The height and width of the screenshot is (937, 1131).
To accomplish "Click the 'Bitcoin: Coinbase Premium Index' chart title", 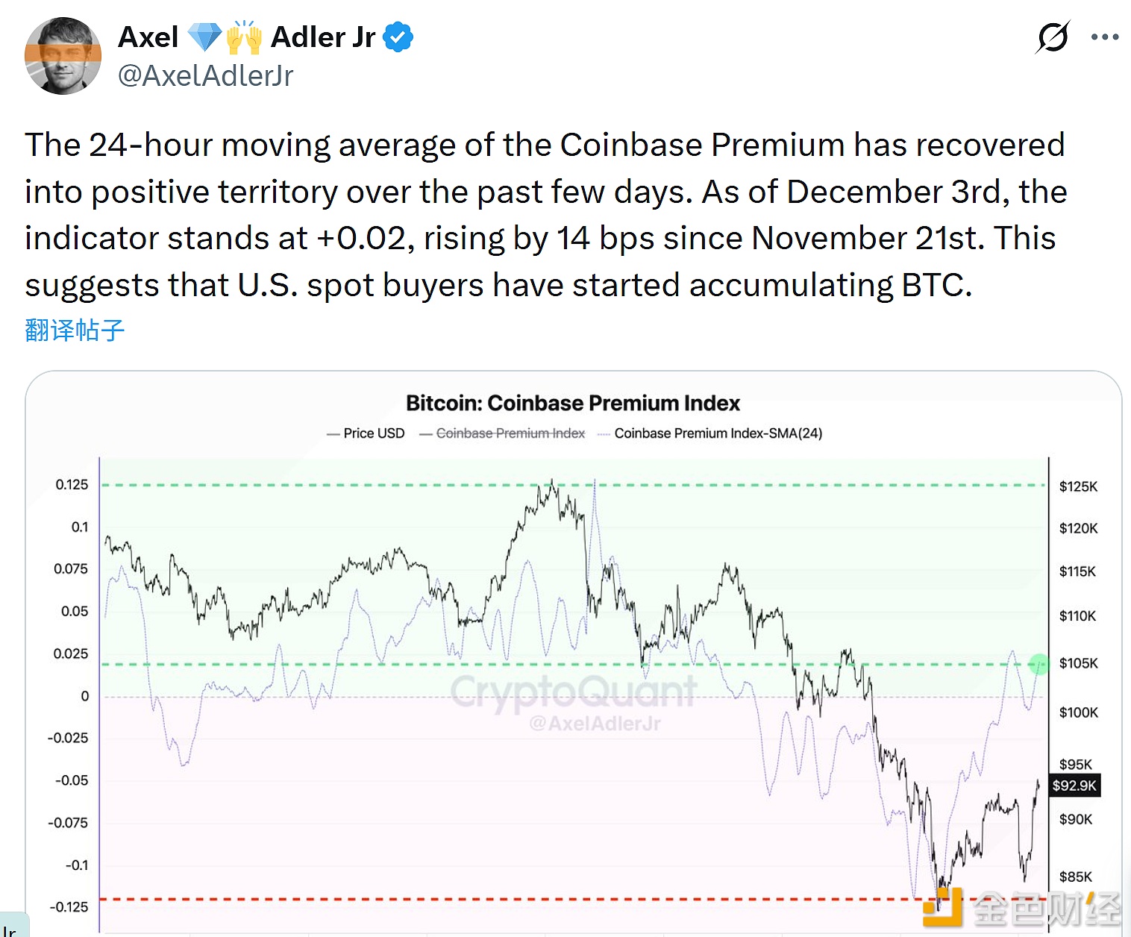I will [573, 403].
